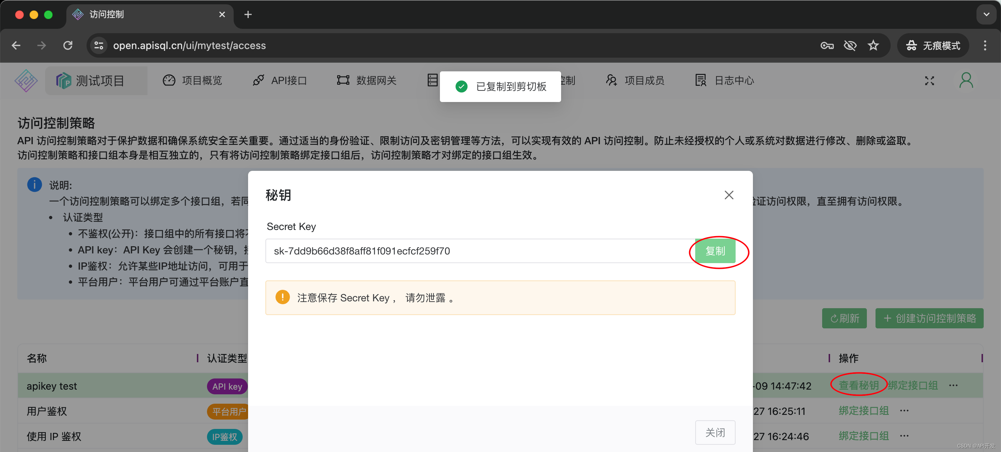Open site information icon in address bar
This screenshot has width=1001, height=452.
tap(99, 46)
